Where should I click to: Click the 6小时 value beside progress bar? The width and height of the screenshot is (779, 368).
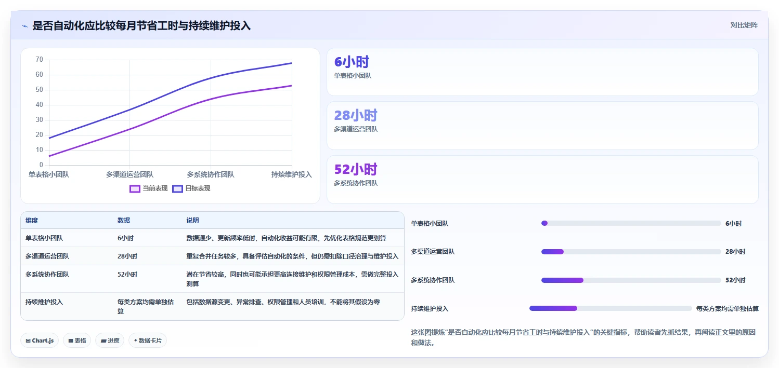tap(733, 224)
